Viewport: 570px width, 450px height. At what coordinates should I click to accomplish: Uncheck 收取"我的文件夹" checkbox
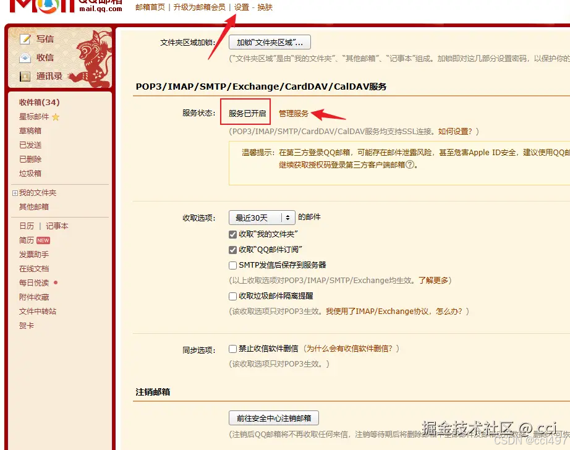click(x=232, y=234)
